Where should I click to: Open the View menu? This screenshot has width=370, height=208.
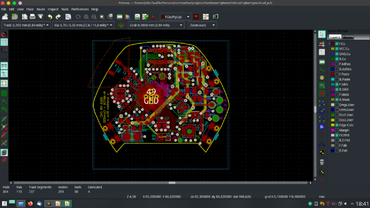[20, 9]
